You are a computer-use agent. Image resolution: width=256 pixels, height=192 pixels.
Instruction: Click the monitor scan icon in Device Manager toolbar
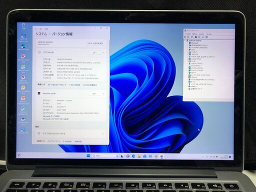[x=206, y=37]
